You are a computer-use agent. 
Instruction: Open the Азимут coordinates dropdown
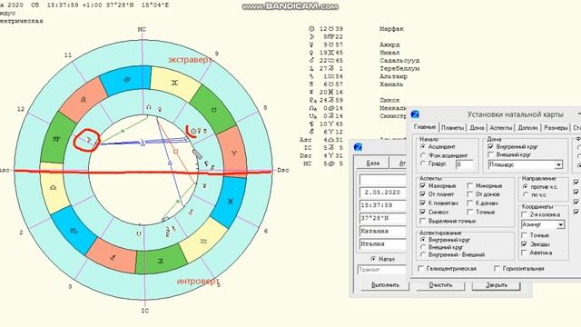[561, 224]
